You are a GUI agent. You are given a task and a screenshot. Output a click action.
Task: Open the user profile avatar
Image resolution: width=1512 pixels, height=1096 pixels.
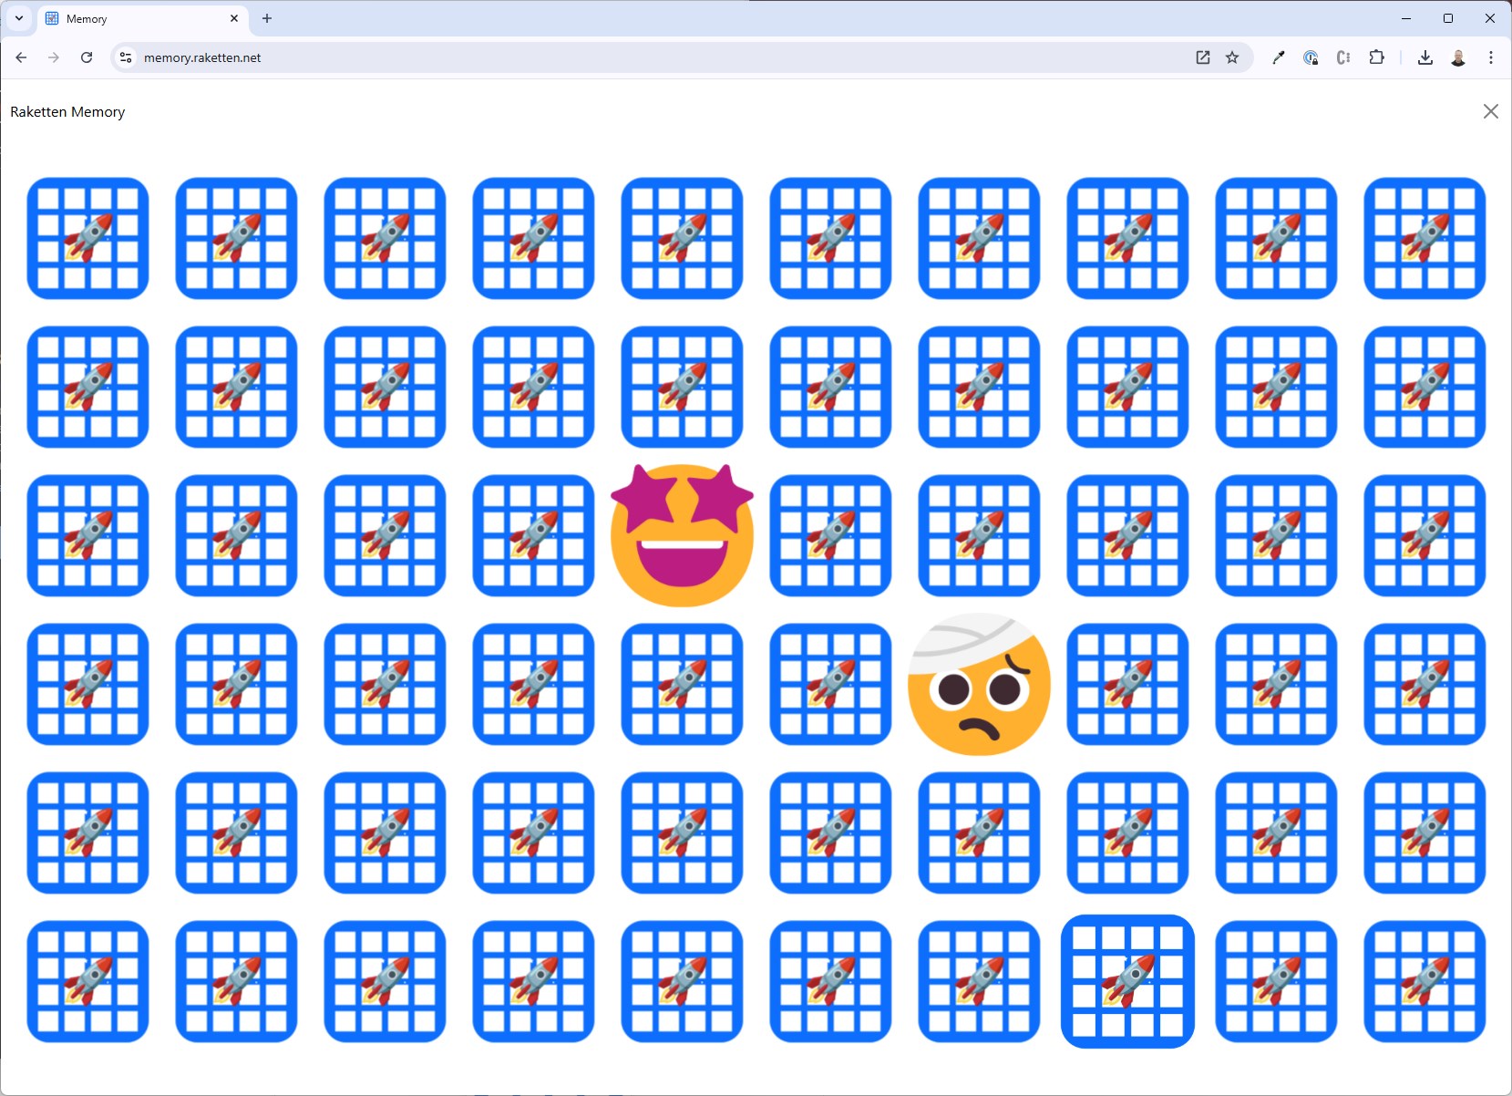point(1458,57)
